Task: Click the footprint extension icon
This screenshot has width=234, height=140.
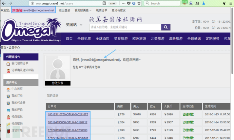Action: 224,3
